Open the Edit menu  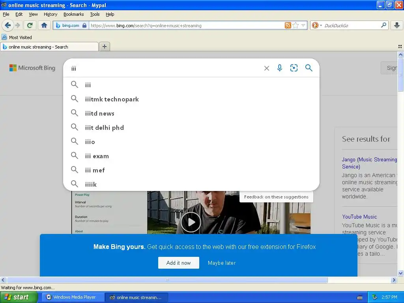19,14
